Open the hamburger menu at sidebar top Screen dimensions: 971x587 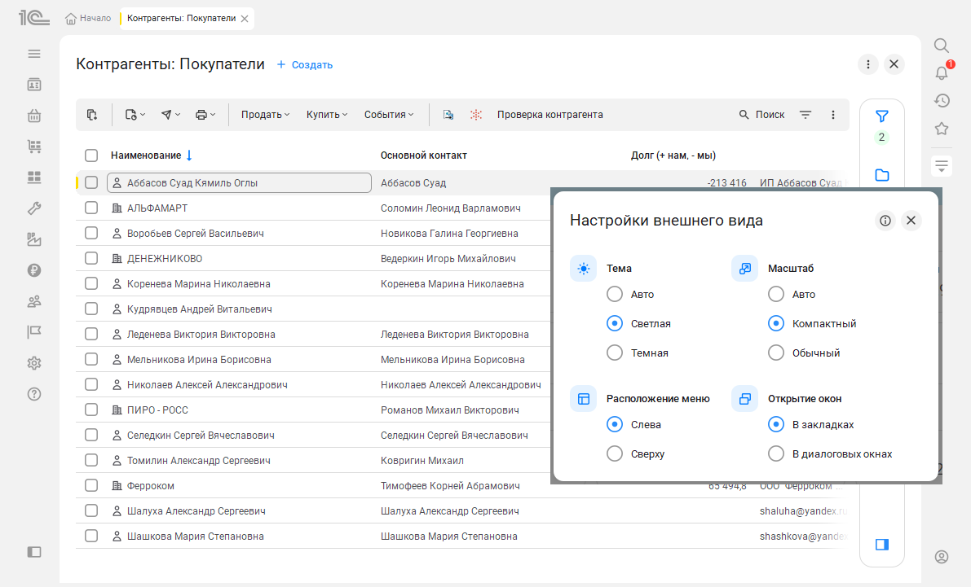(33, 53)
